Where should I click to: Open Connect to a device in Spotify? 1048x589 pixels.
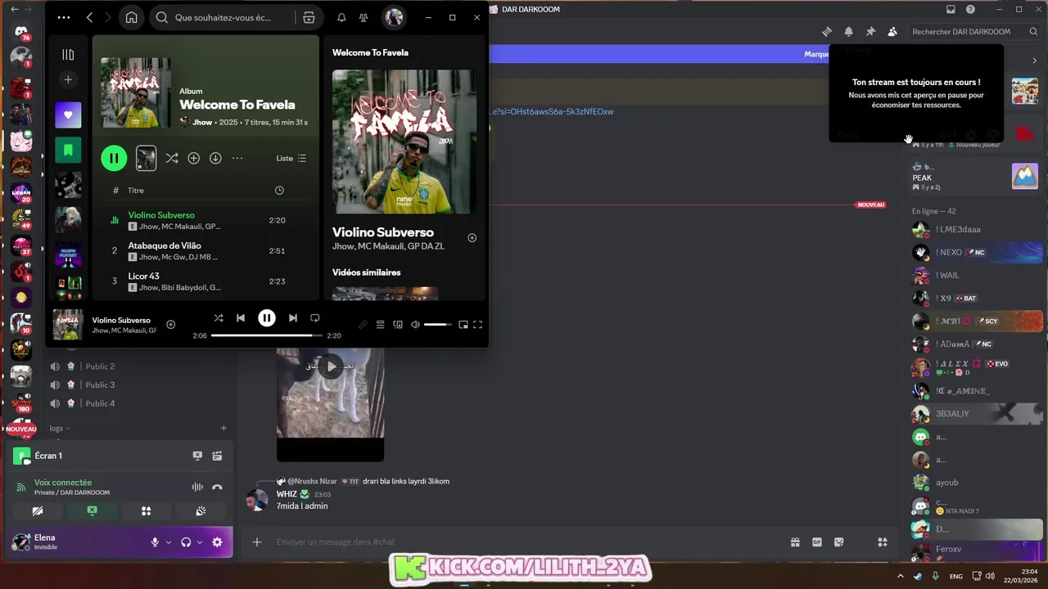[x=398, y=325]
